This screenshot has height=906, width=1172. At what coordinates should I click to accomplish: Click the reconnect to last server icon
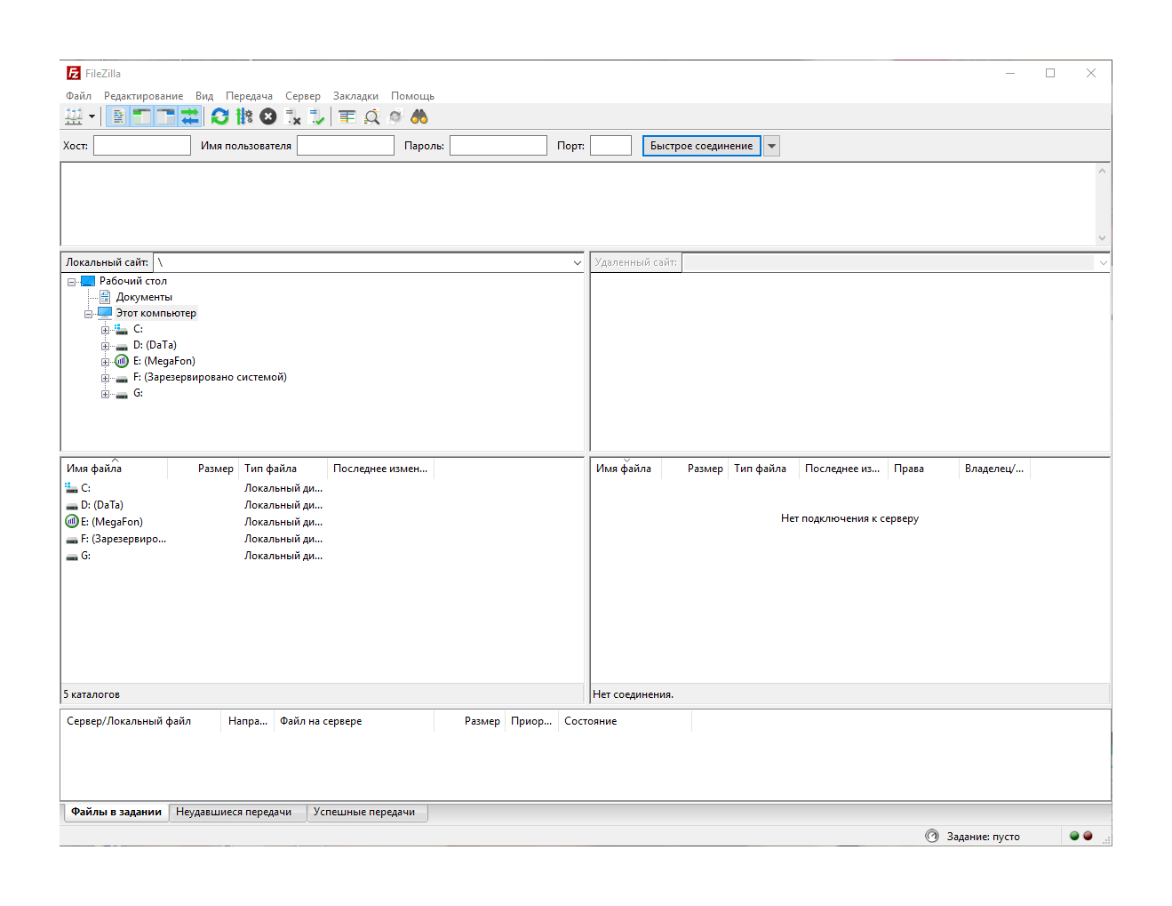317,116
